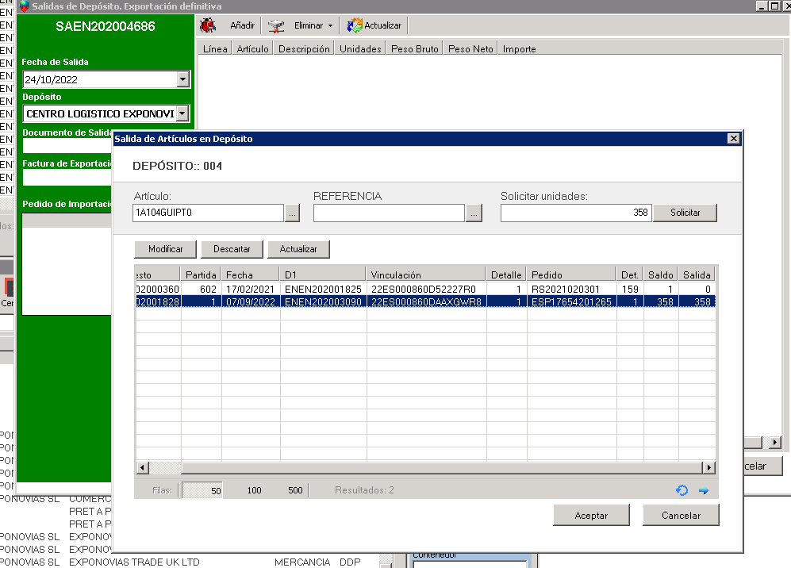
Task: Click the Eliminar toolbar icon
Action: pos(276,25)
